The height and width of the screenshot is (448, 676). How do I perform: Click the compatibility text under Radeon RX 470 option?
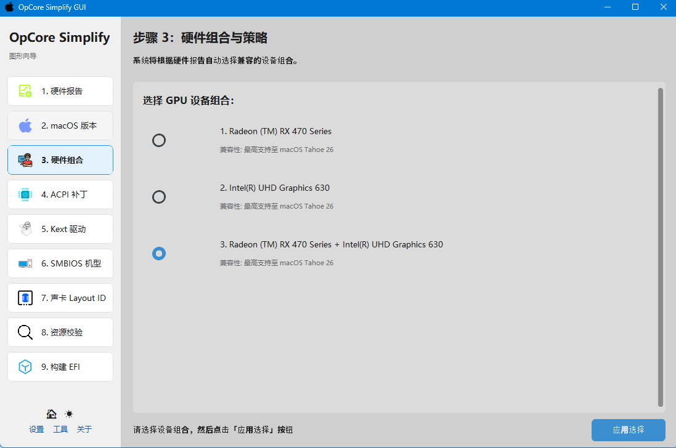276,150
